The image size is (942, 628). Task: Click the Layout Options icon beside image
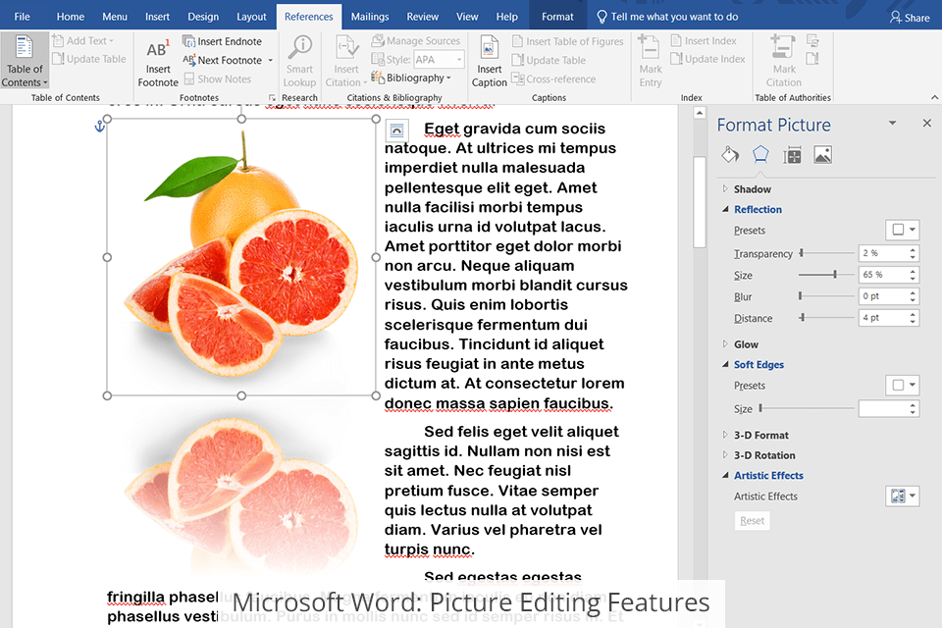point(396,130)
